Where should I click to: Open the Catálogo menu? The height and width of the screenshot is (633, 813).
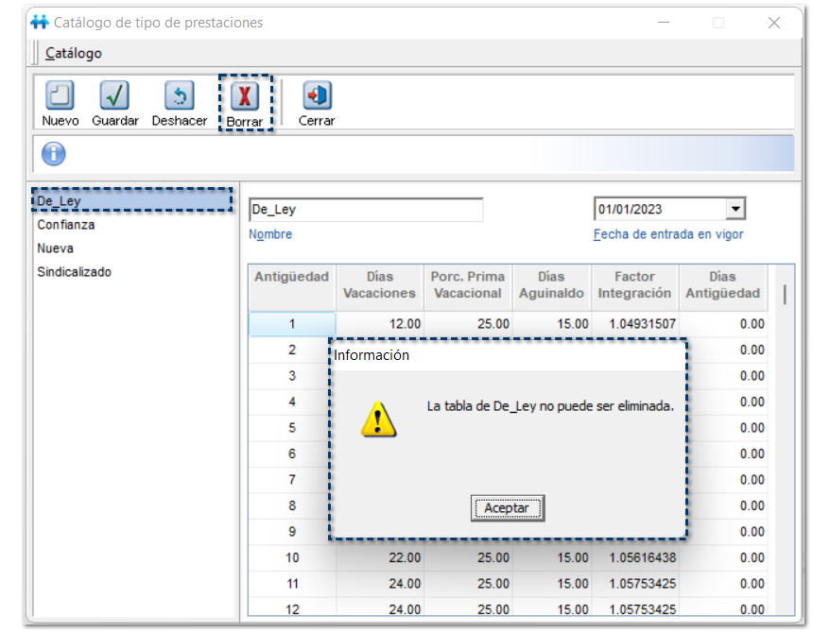74,54
